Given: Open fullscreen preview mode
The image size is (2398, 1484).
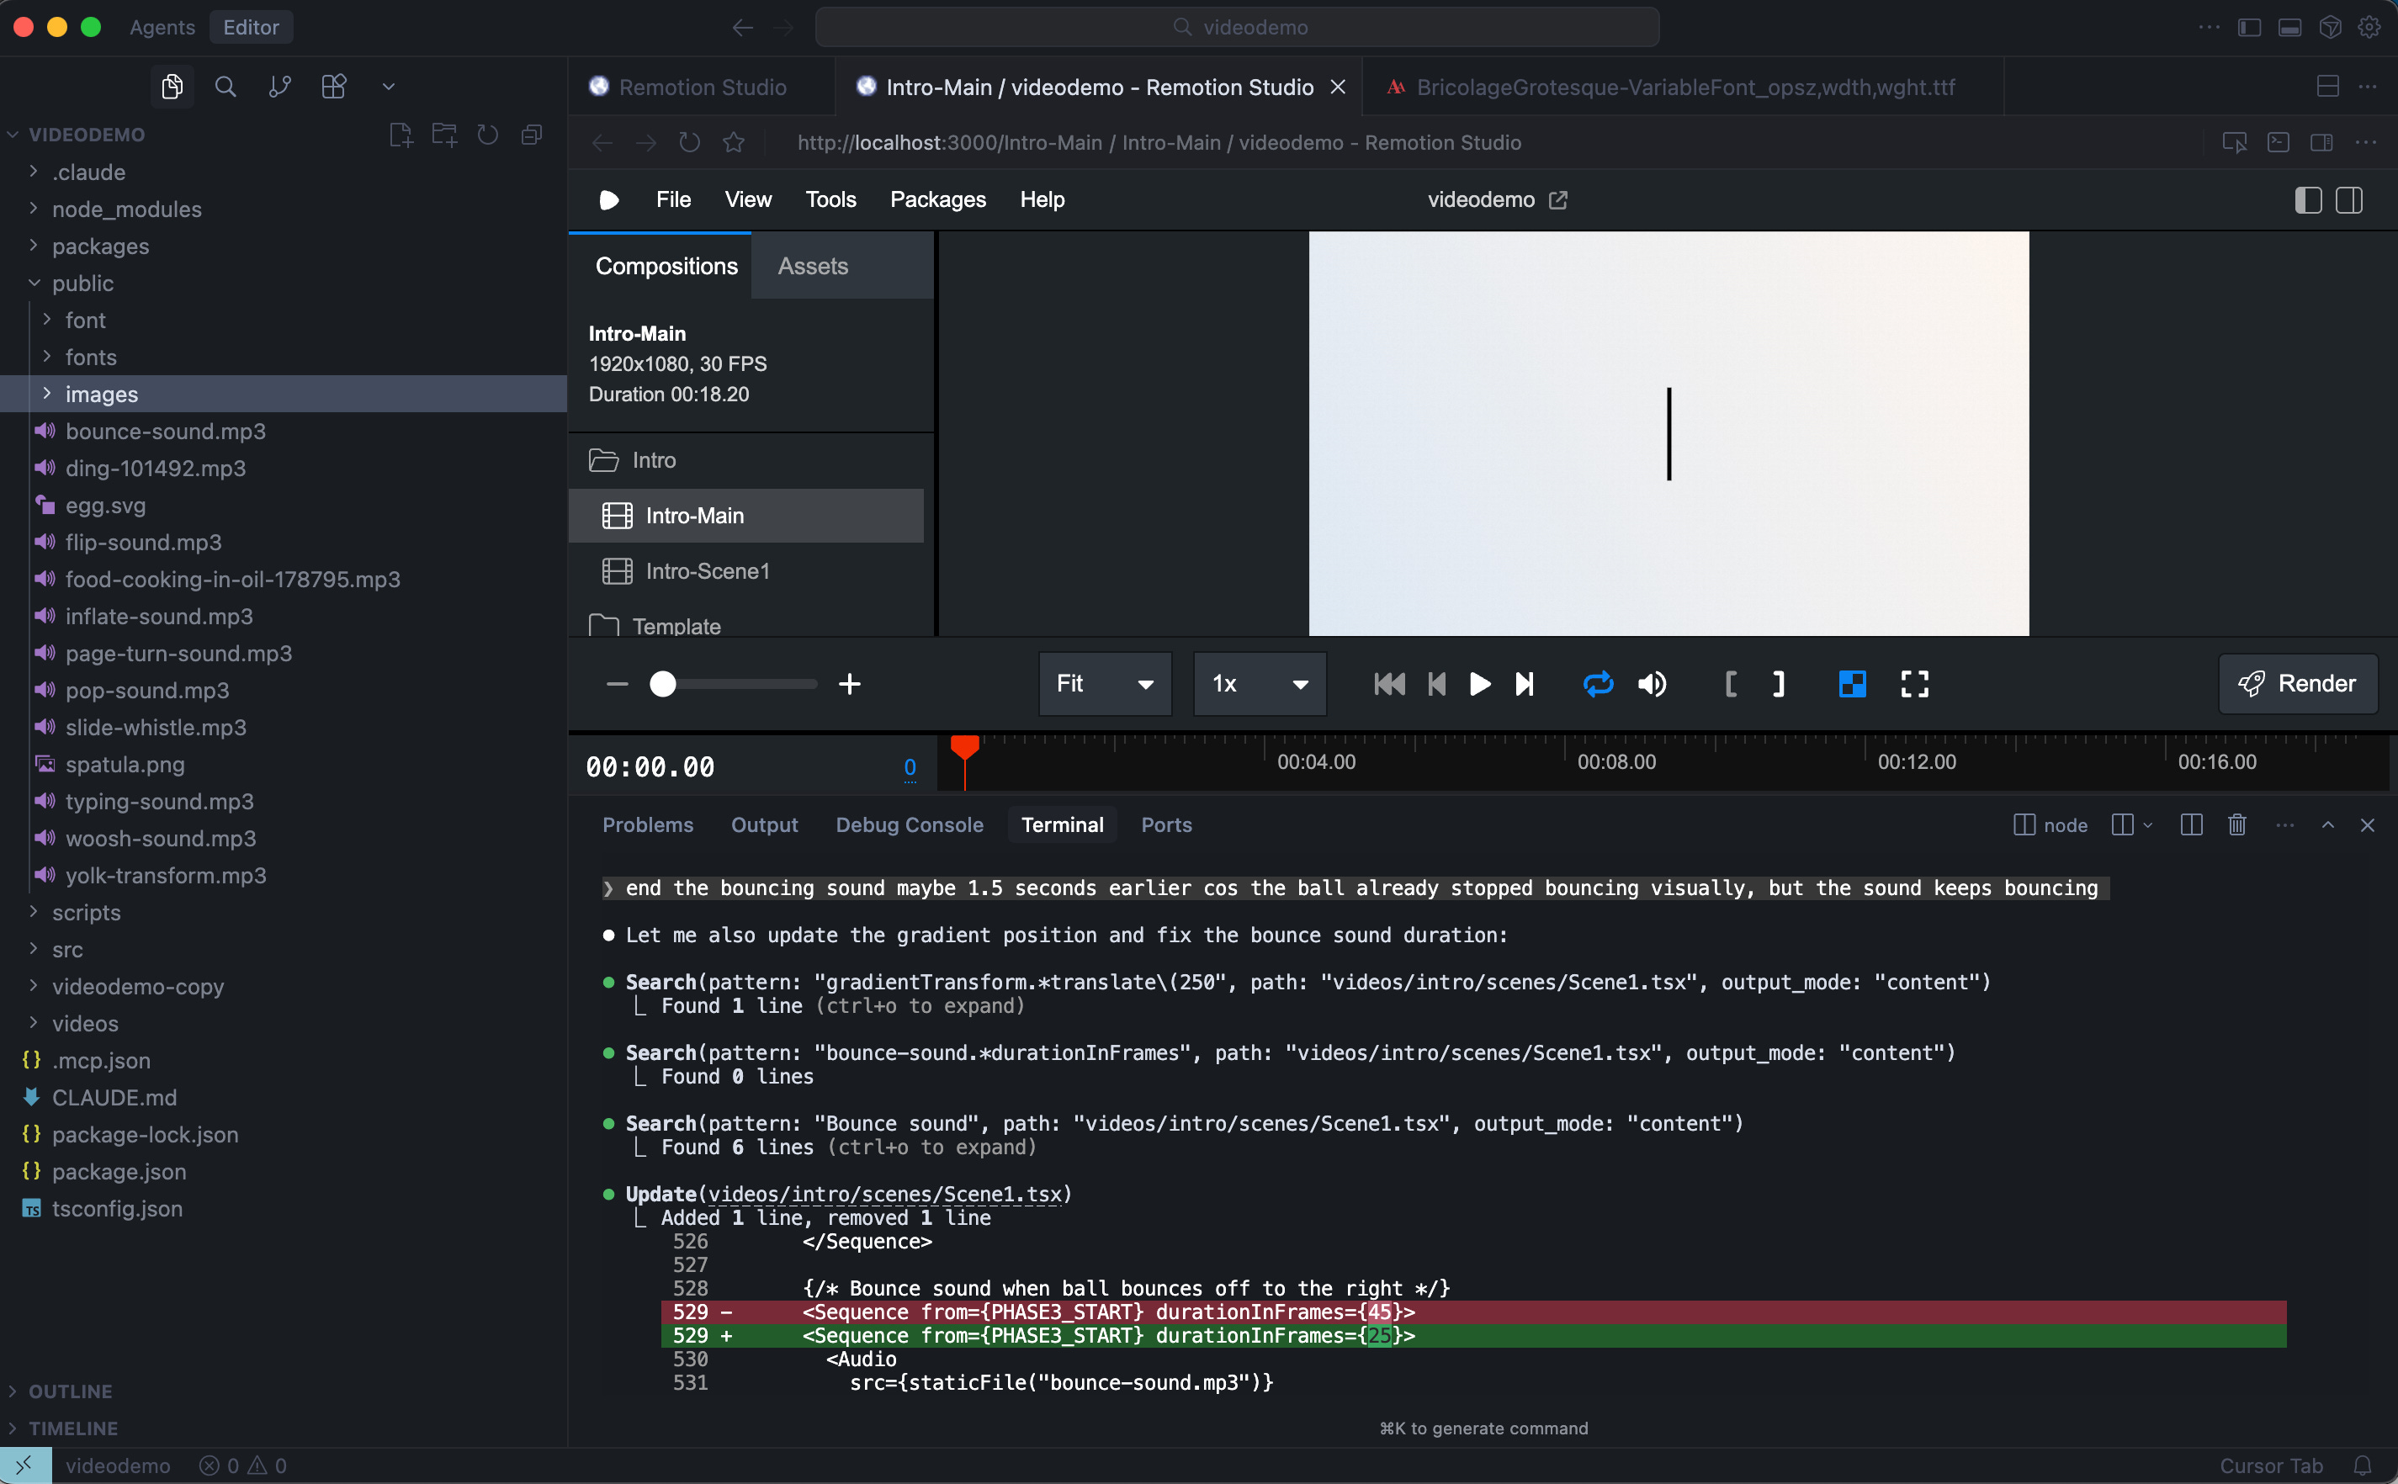Looking at the screenshot, I should pyautogui.click(x=1914, y=684).
